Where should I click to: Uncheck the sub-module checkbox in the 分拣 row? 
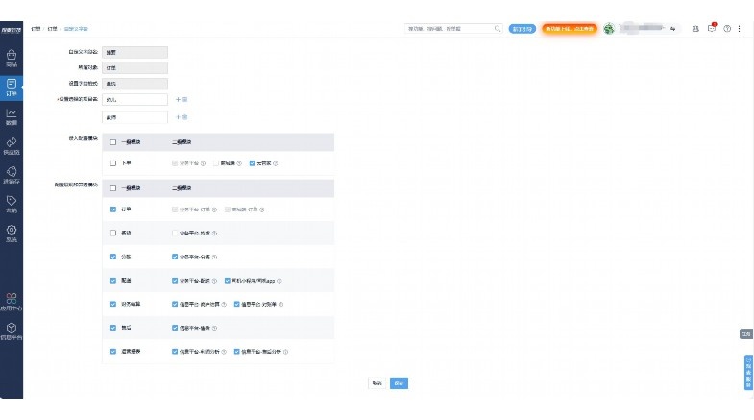(x=175, y=257)
